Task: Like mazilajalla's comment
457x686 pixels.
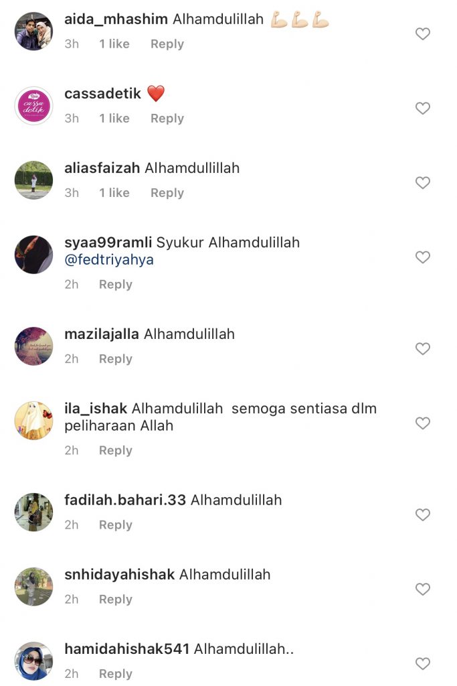Action: coord(422,348)
